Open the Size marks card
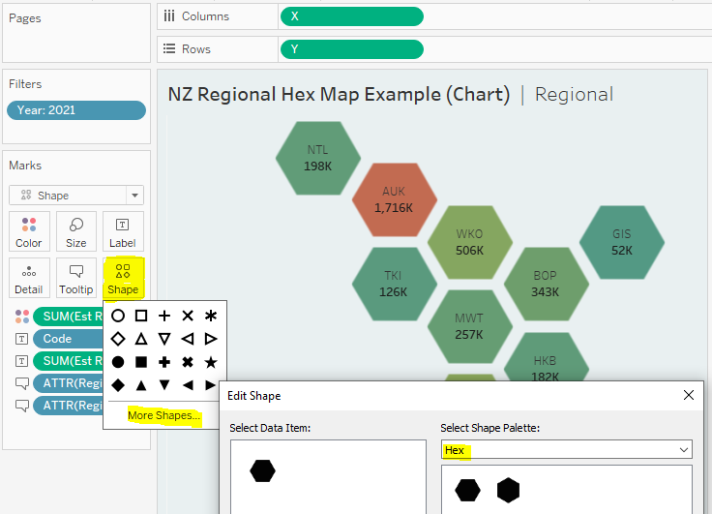Viewport: 712px width, 514px height. click(76, 231)
